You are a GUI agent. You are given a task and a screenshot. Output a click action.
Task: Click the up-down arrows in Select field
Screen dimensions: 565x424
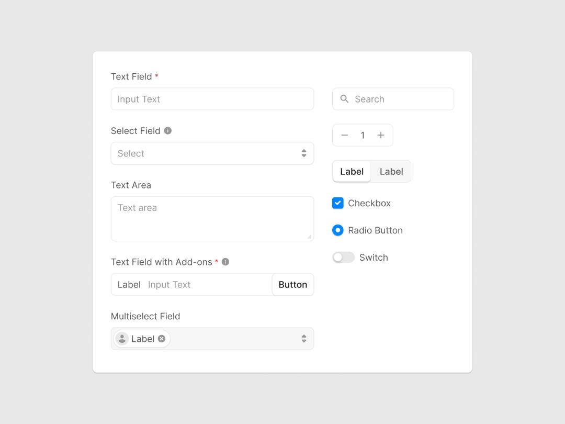(304, 153)
